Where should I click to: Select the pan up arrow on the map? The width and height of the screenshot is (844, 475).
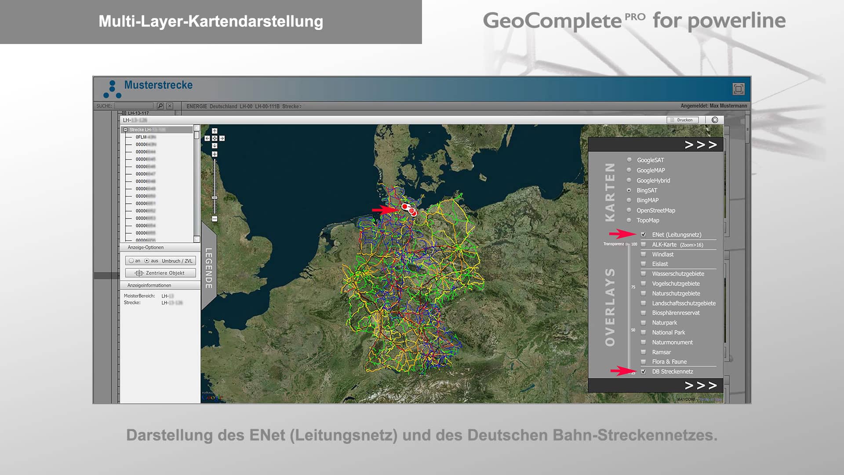(215, 131)
